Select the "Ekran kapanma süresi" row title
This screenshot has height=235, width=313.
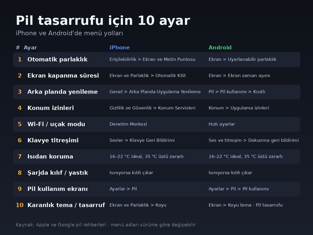63,76
